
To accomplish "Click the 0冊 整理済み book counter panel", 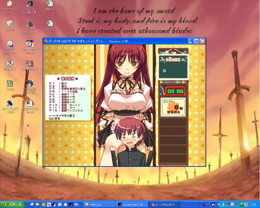I will click(173, 107).
